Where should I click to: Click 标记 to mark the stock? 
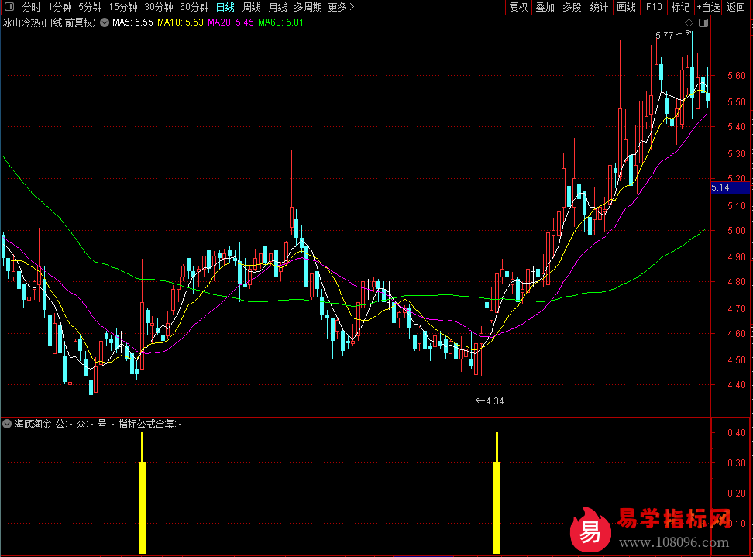click(680, 7)
